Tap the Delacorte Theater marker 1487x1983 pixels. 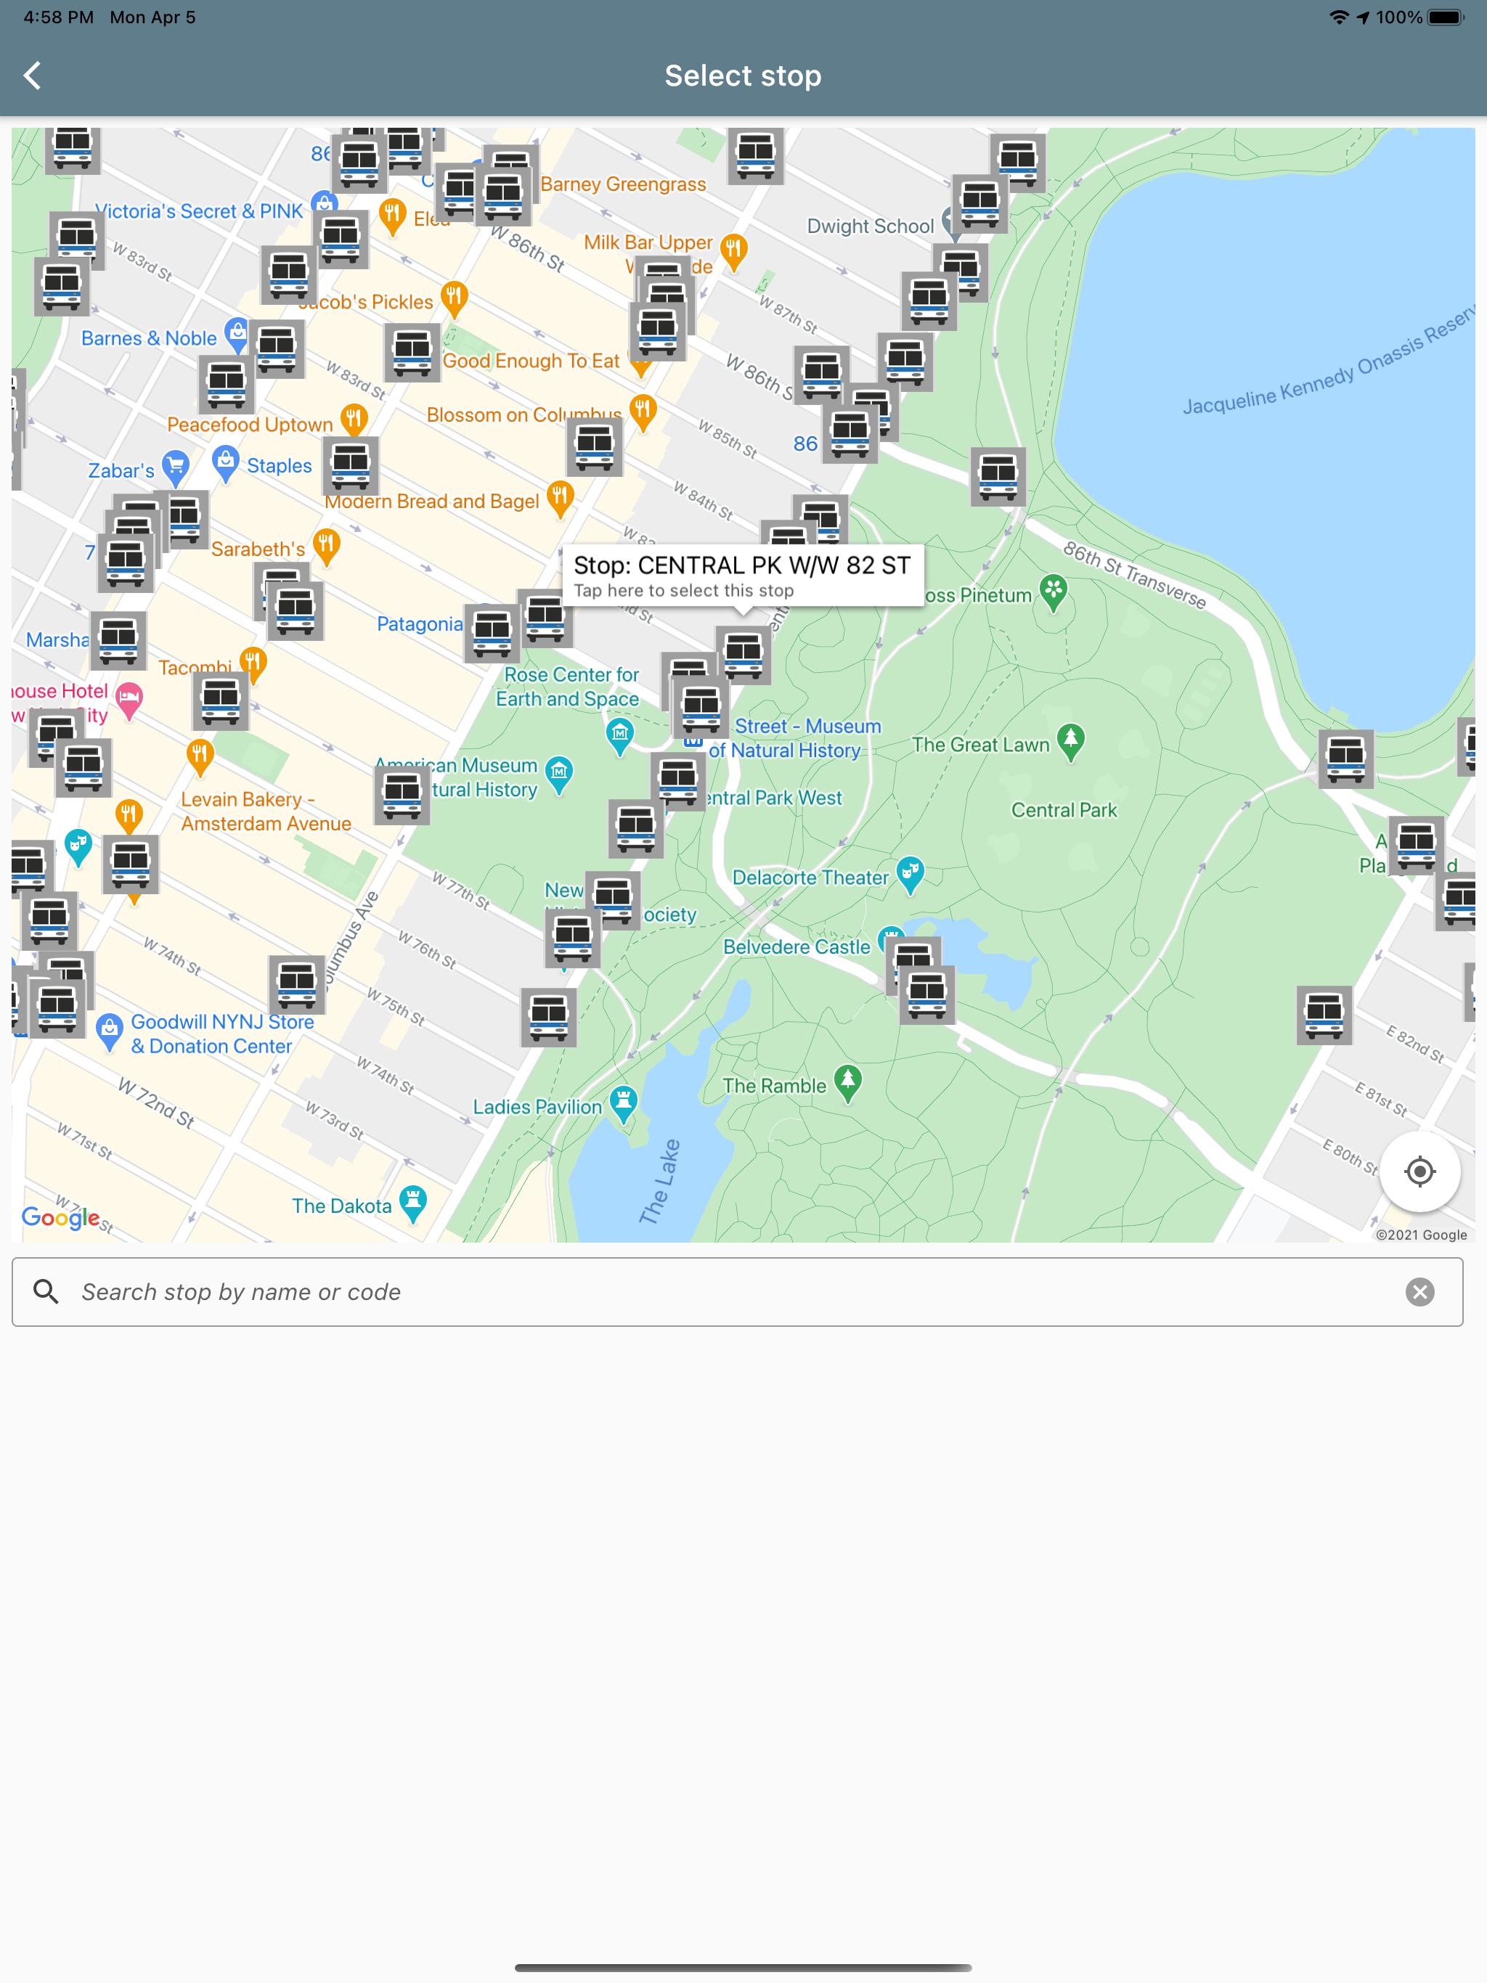point(910,875)
